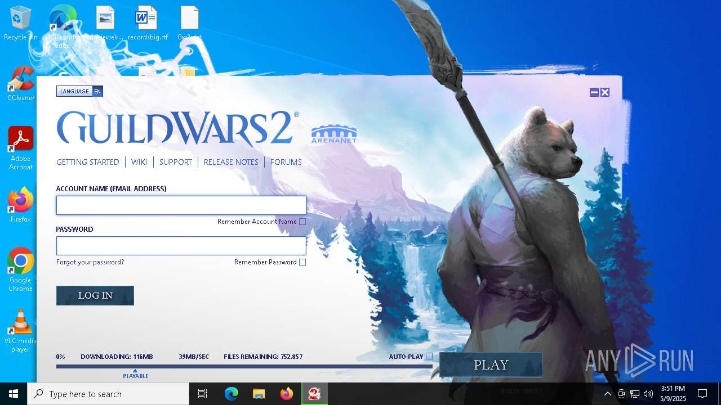Open the Language EN selector
This screenshot has height=405, width=721.
pos(79,91)
